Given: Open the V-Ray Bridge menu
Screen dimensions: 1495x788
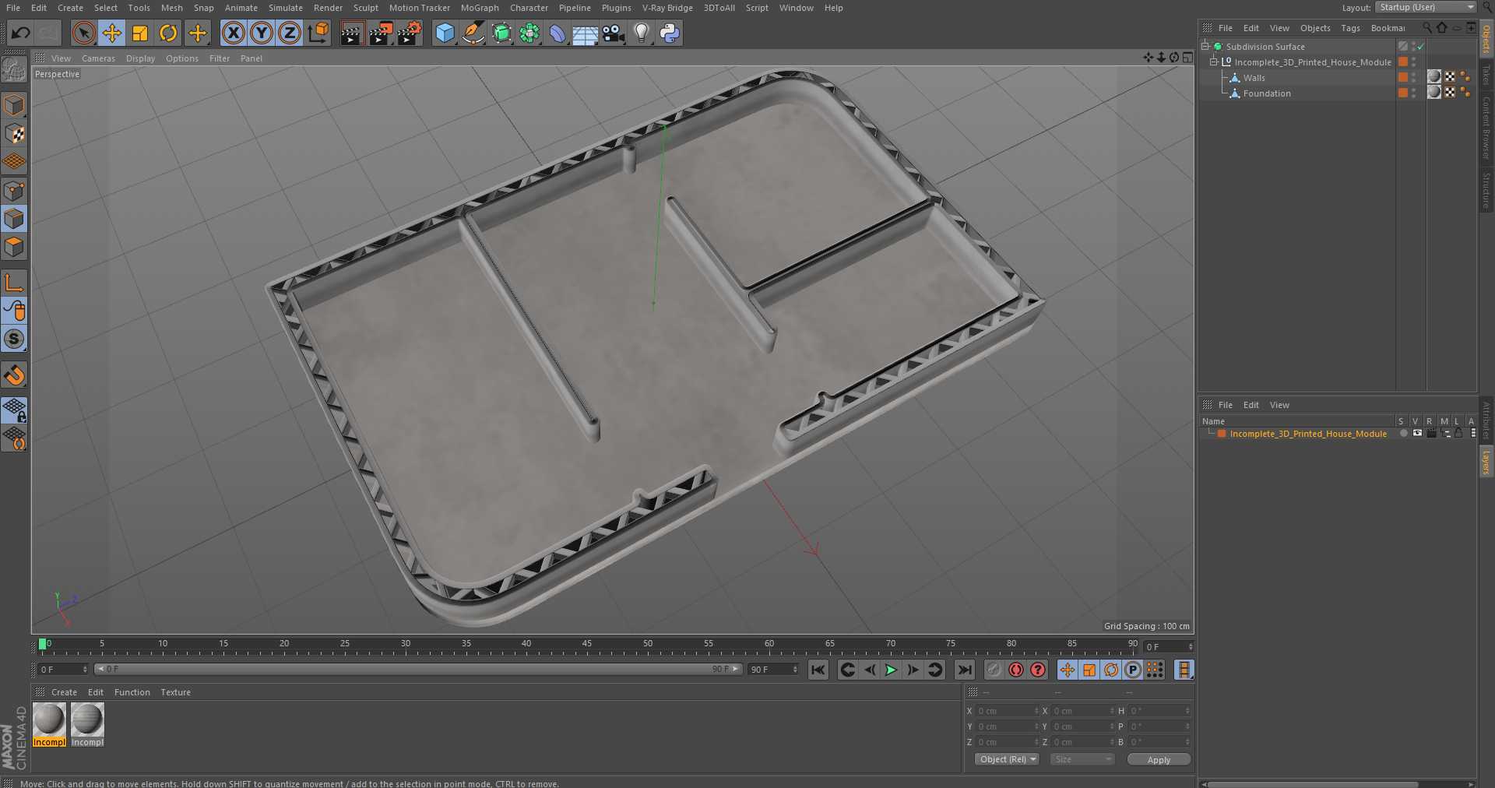Looking at the screenshot, I should coord(667,8).
